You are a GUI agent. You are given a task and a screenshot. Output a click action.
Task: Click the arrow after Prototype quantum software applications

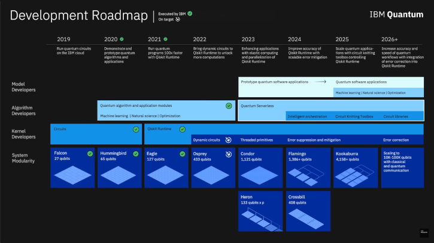pos(320,82)
